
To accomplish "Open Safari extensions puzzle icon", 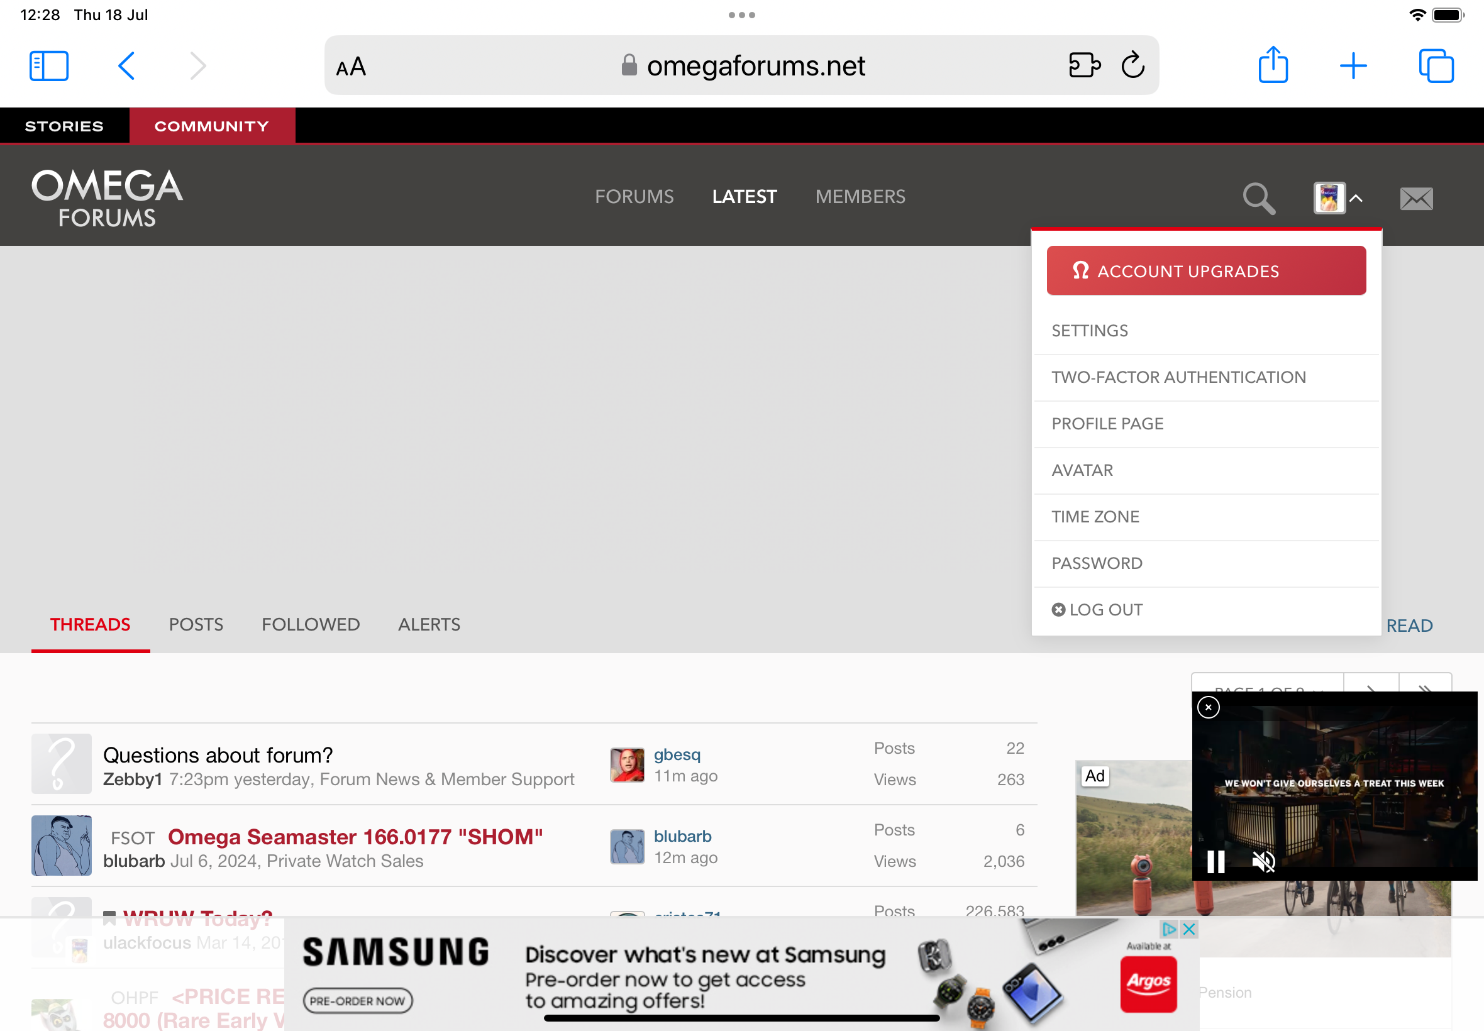I will pos(1083,65).
